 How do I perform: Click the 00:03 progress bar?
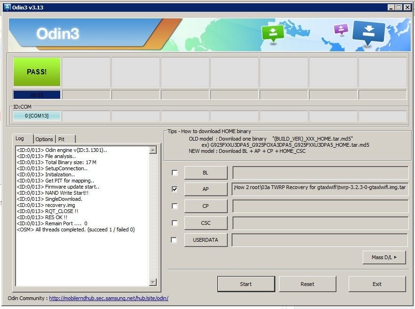point(37,95)
